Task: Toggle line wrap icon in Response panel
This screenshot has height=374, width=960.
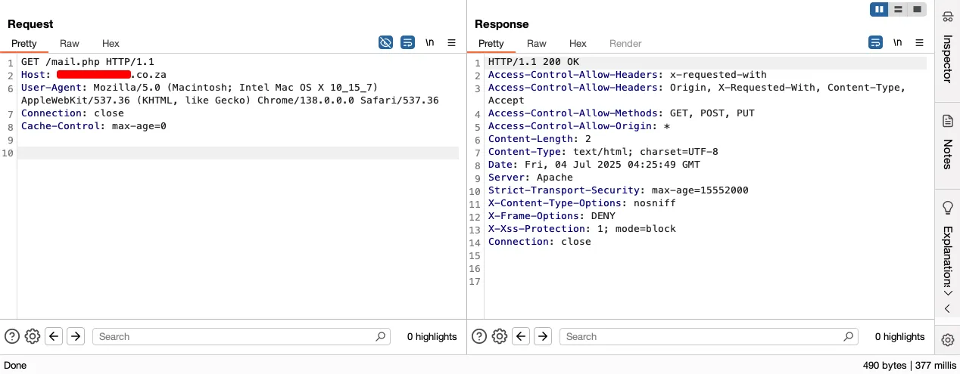Action: click(875, 42)
